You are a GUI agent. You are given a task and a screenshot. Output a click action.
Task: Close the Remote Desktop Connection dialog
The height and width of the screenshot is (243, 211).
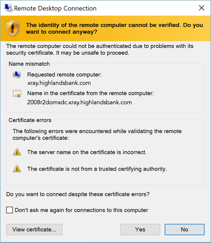pos(202,8)
